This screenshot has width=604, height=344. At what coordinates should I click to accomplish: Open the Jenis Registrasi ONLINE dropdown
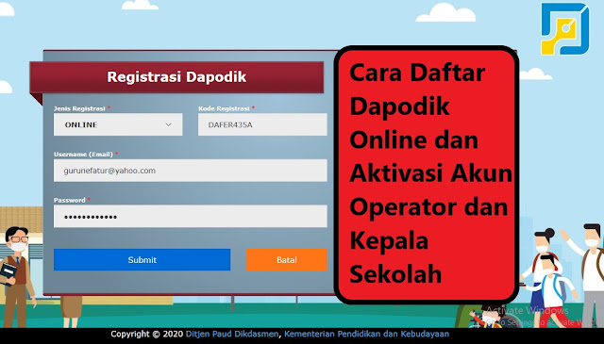click(x=118, y=124)
